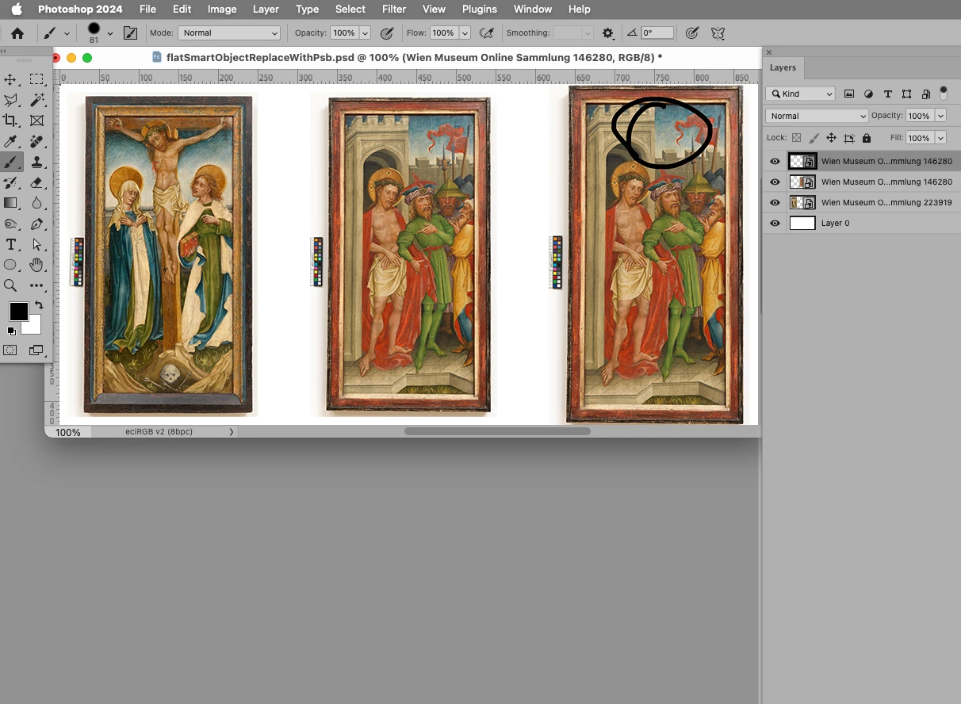Viewport: 961px width, 704px height.
Task: Open the Filter menu
Action: pyautogui.click(x=394, y=10)
